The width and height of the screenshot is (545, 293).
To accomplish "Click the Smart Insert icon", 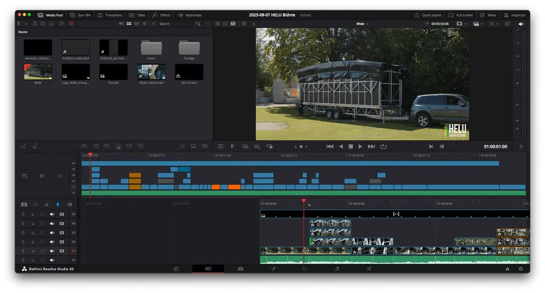I will tap(84, 146).
